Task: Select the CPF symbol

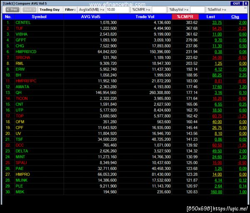Action: 19,128
